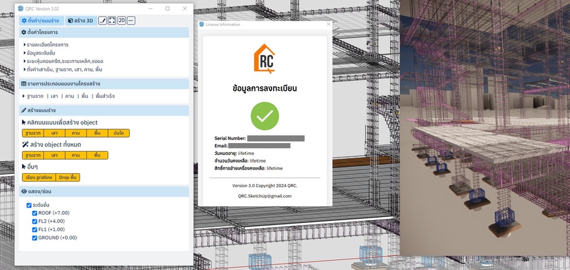Click QRC.SketchUp@gmail.com in License dialog
This screenshot has height=270, width=570.
(265, 196)
